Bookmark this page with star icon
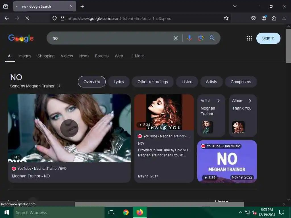Viewport: 291px width, 218px height. [226, 18]
